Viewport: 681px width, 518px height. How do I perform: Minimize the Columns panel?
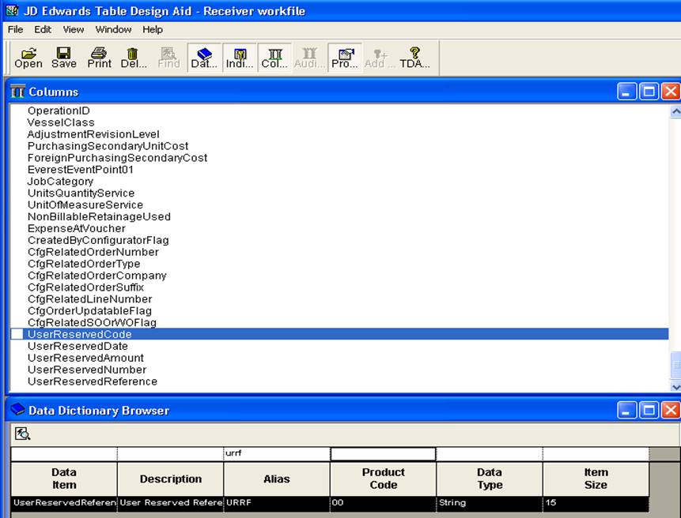(626, 92)
